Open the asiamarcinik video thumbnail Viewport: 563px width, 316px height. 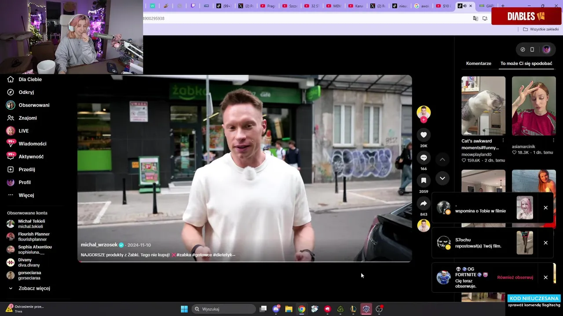point(534,106)
